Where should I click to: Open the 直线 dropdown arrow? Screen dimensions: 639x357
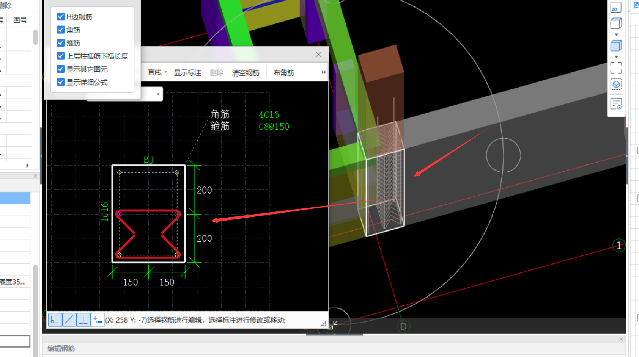coord(166,72)
